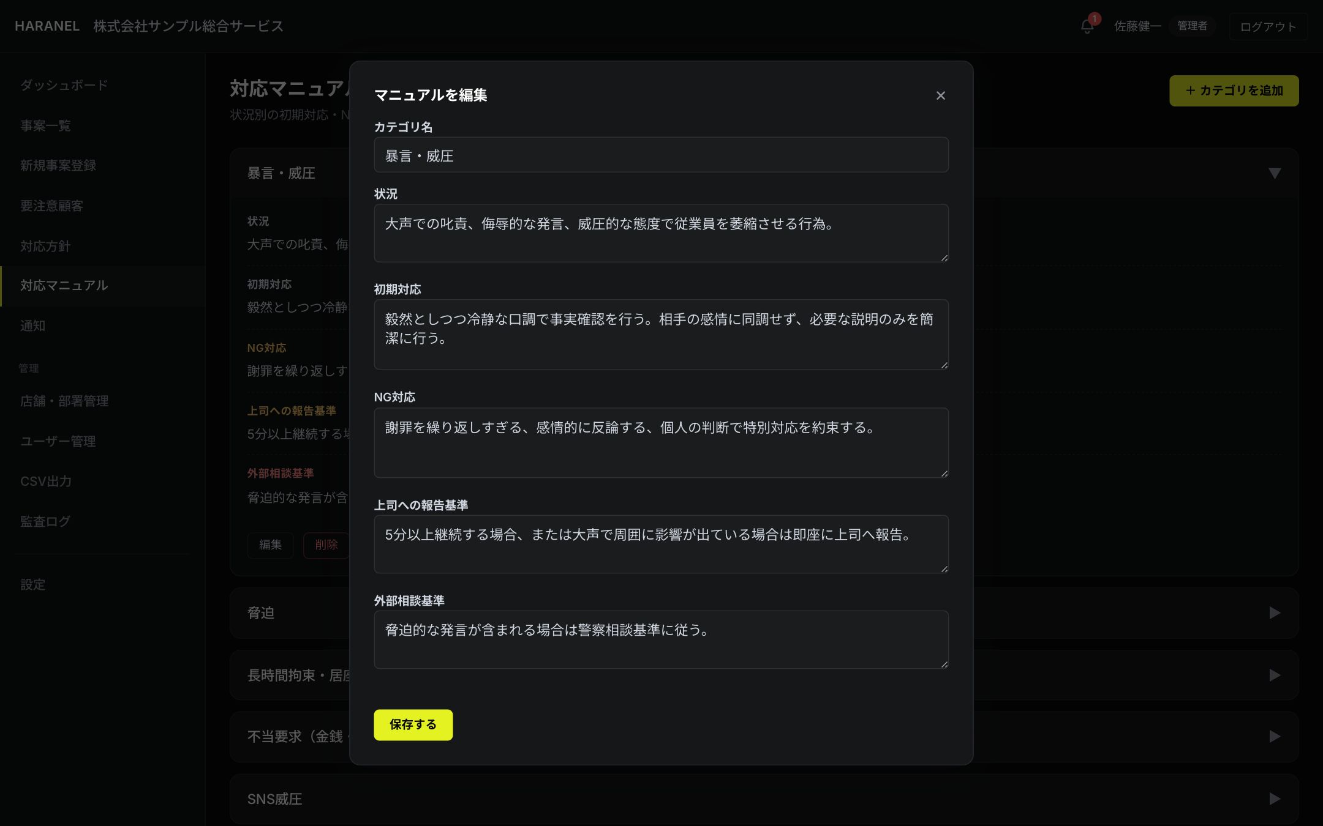Click the 脅迫 category title
Viewport: 1323px width, 826px height.
tap(261, 613)
